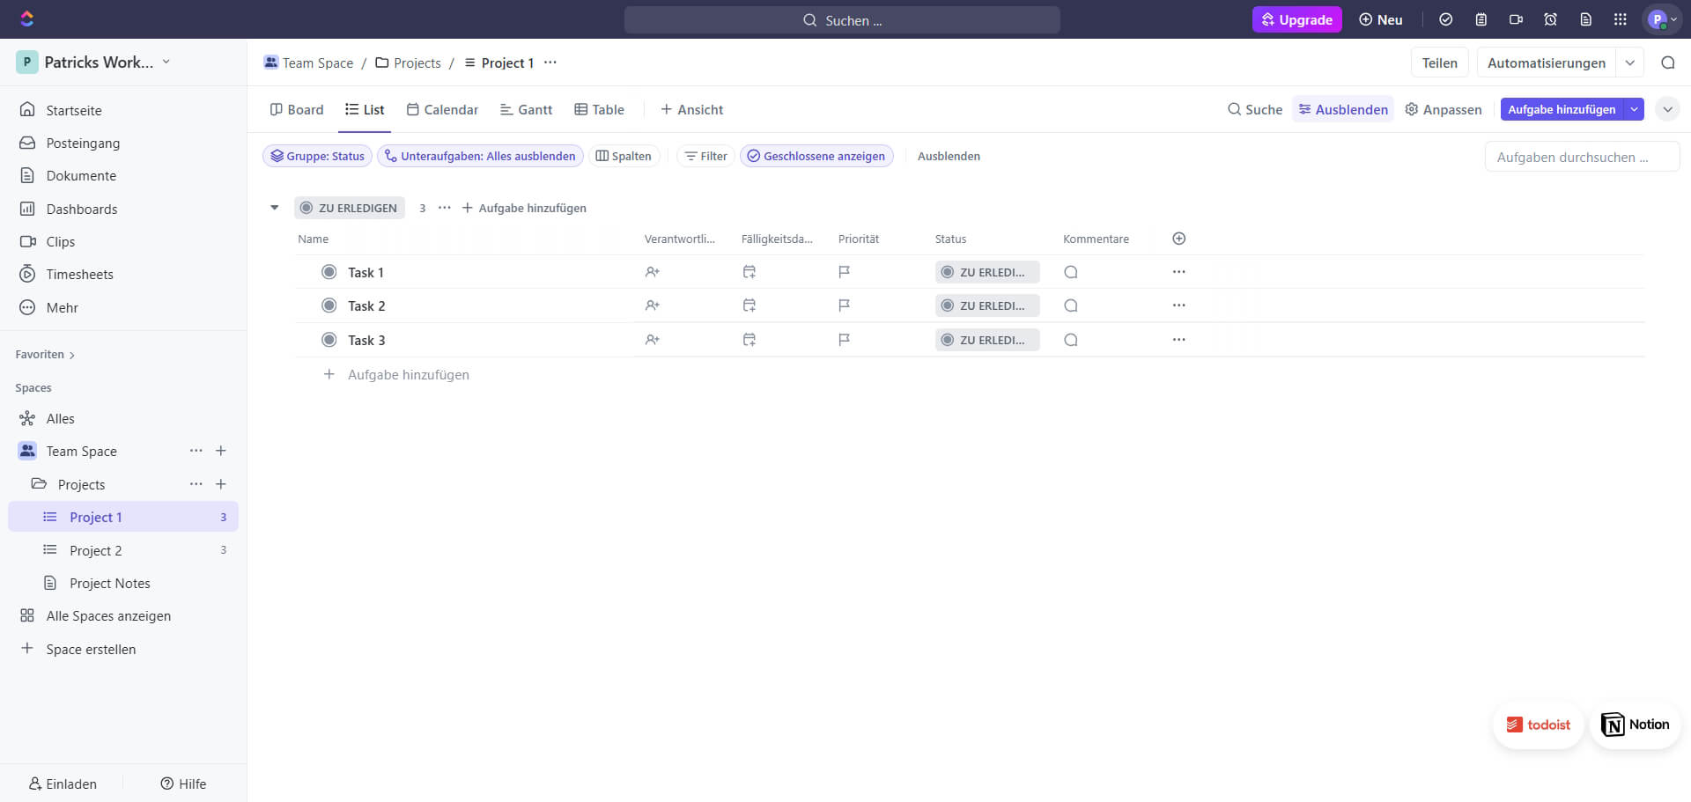Set priority flag for Task 1
The width and height of the screenshot is (1691, 802).
pos(844,272)
